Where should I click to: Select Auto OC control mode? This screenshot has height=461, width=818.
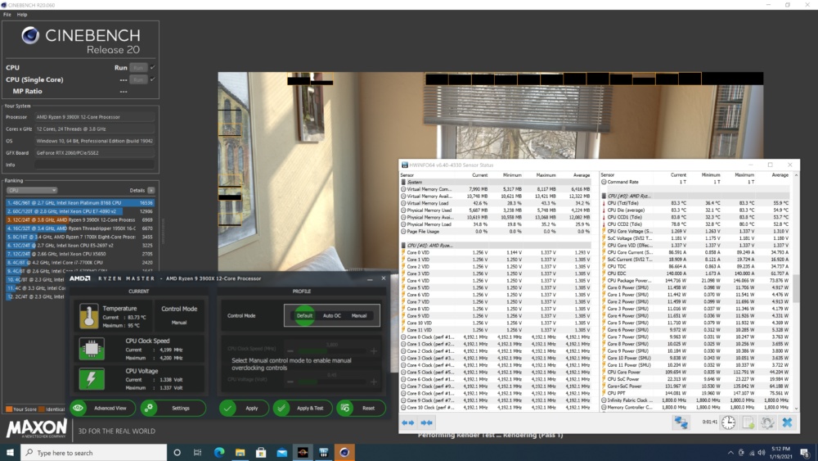click(x=332, y=315)
